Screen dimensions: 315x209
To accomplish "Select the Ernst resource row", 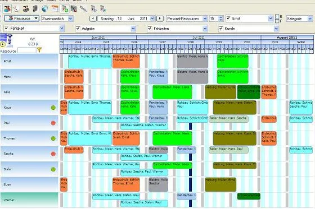I will (x=29, y=61).
